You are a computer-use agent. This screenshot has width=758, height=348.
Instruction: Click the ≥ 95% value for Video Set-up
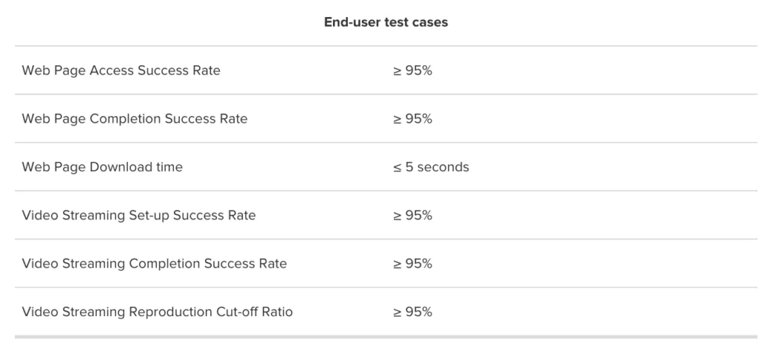click(412, 215)
